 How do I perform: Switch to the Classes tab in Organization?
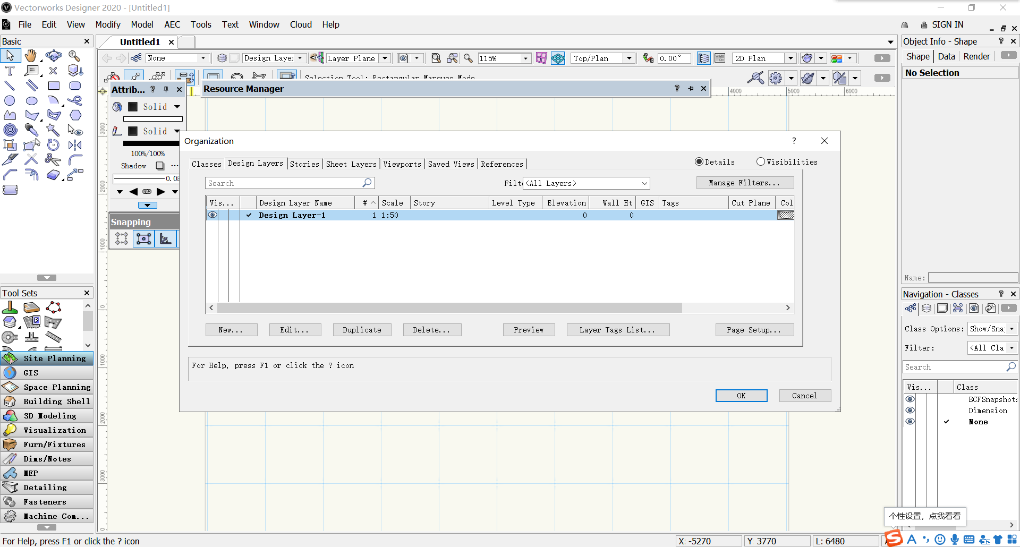coord(207,164)
